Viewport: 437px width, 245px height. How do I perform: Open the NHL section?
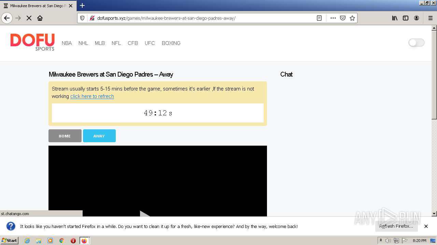83,43
